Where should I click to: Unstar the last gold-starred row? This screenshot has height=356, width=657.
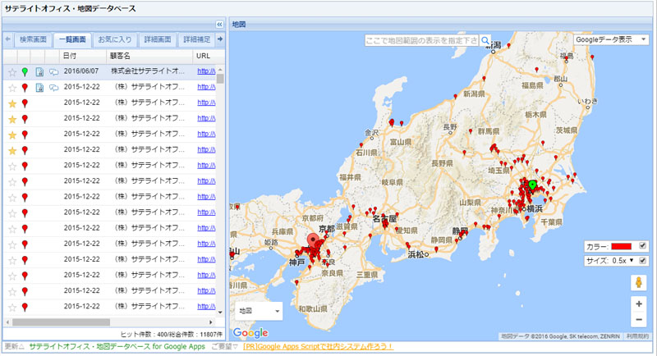[12, 150]
